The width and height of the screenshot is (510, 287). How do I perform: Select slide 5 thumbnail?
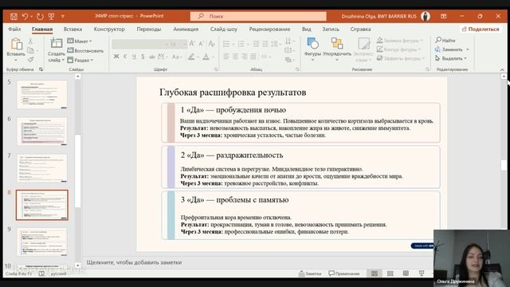[42, 95]
